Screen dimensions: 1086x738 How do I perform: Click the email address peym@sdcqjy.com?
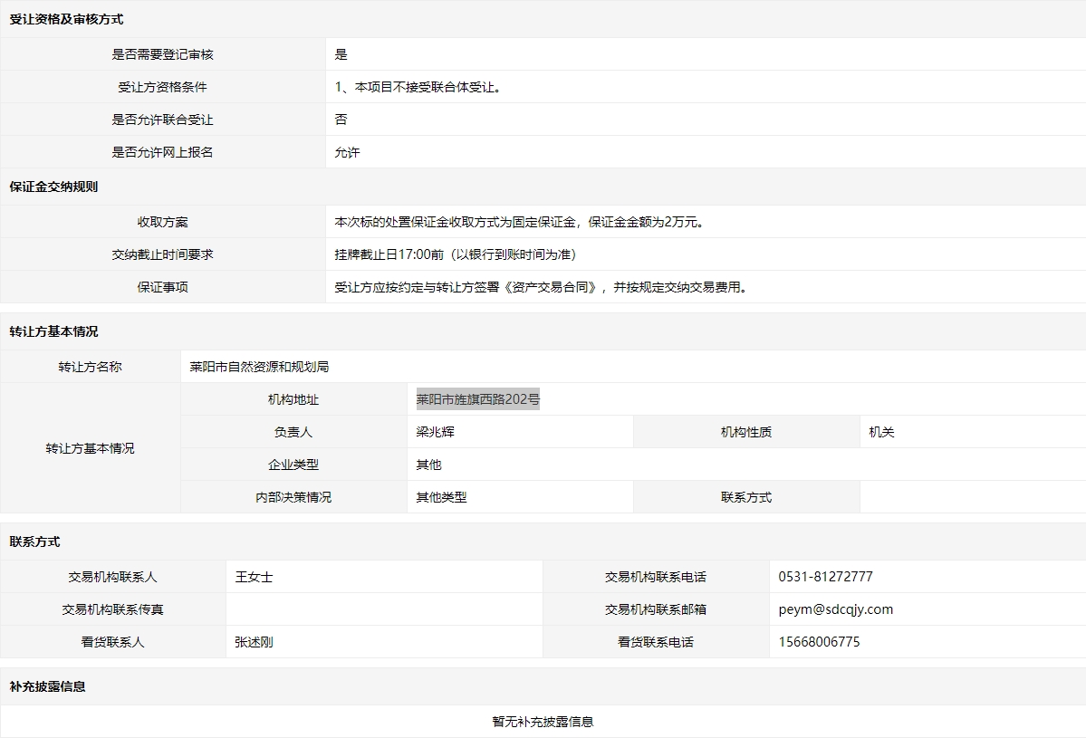pyautogui.click(x=835, y=609)
